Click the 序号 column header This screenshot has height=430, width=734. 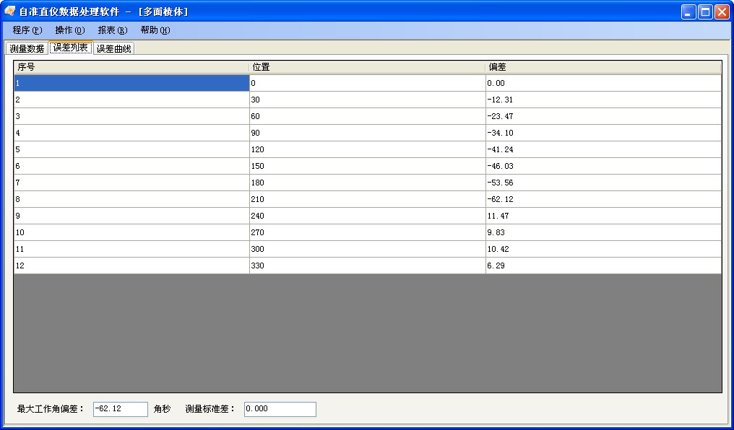point(130,66)
